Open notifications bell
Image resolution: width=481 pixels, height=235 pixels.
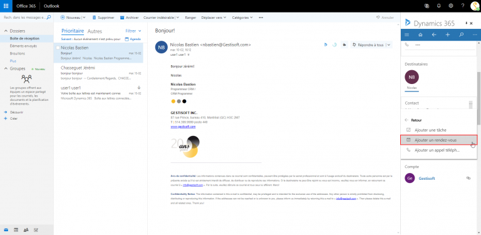pos(438,6)
